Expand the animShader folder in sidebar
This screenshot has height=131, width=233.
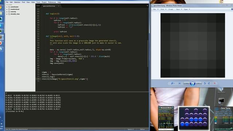7,7
